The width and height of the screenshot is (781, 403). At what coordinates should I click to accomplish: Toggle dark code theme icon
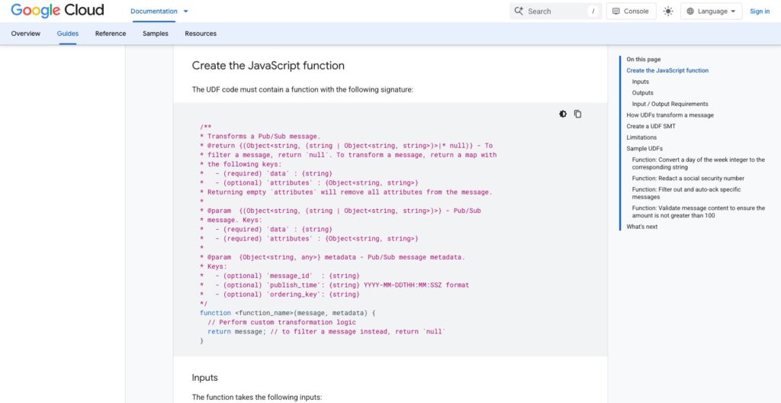(563, 114)
